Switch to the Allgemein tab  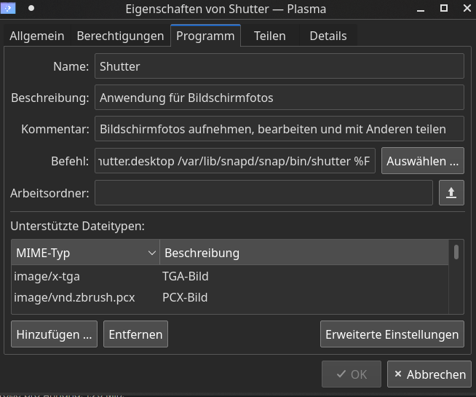pyautogui.click(x=37, y=36)
